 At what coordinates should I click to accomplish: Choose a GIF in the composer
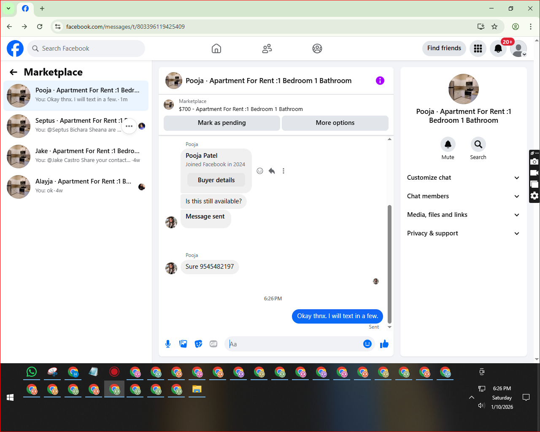pyautogui.click(x=213, y=344)
